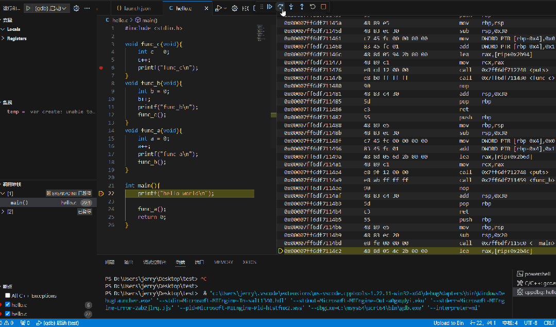The height and width of the screenshot is (327, 556).
Task: Start debugging with the green play icon
Action: (x=28, y=8)
